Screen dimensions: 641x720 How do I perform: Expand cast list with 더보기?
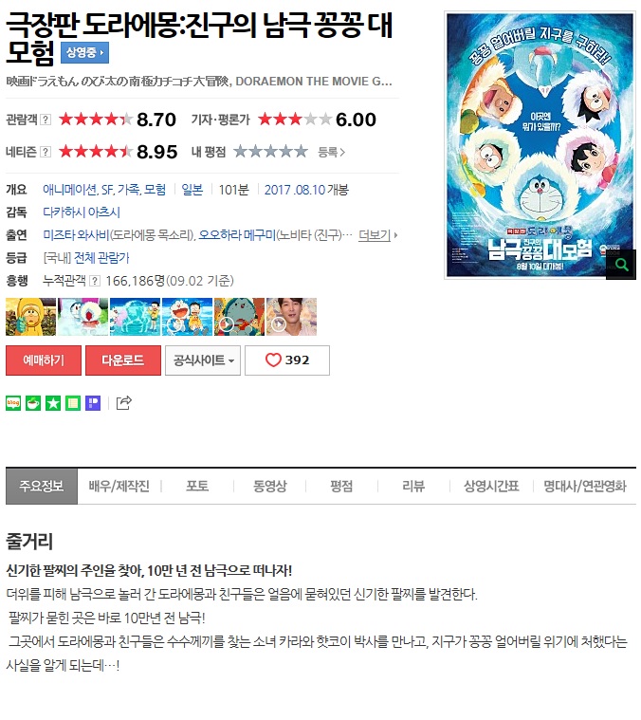pyautogui.click(x=377, y=235)
